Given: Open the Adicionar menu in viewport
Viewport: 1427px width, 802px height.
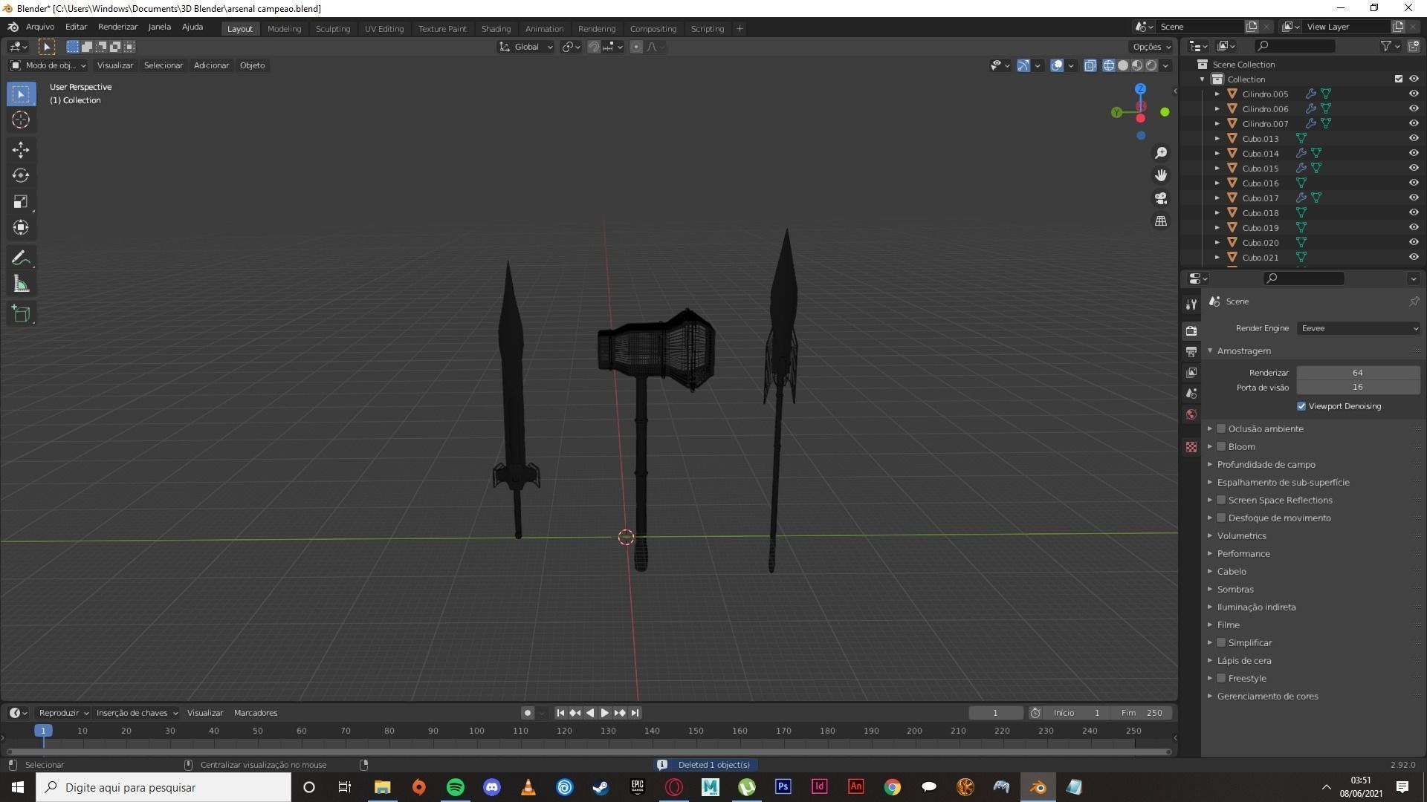Looking at the screenshot, I should click(211, 65).
